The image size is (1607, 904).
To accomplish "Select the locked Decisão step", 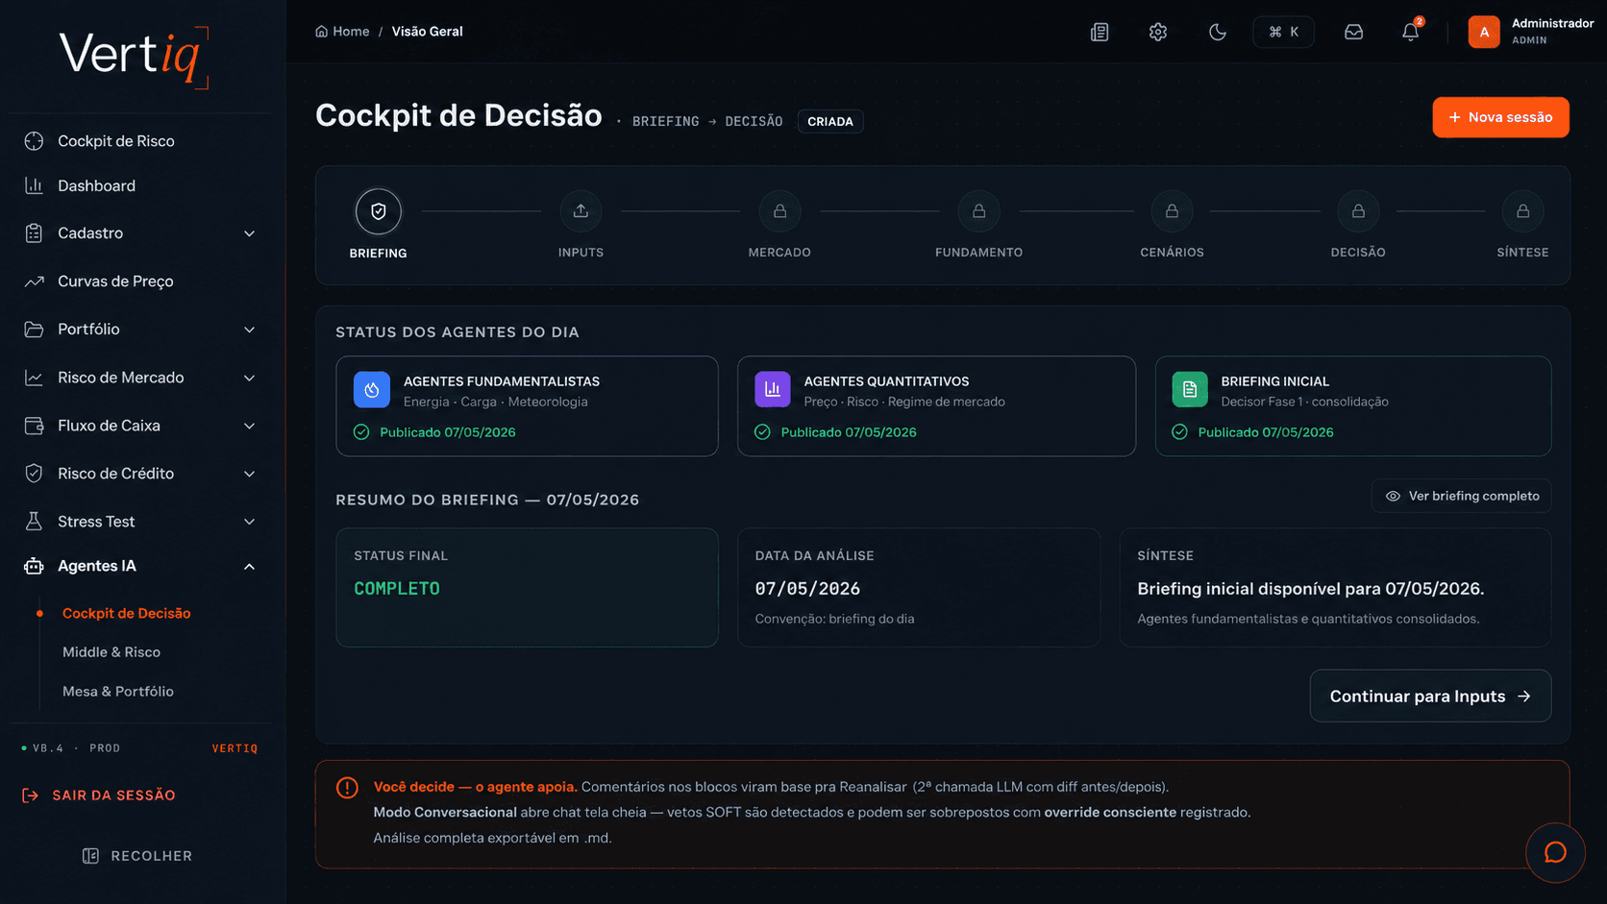I will (x=1358, y=211).
